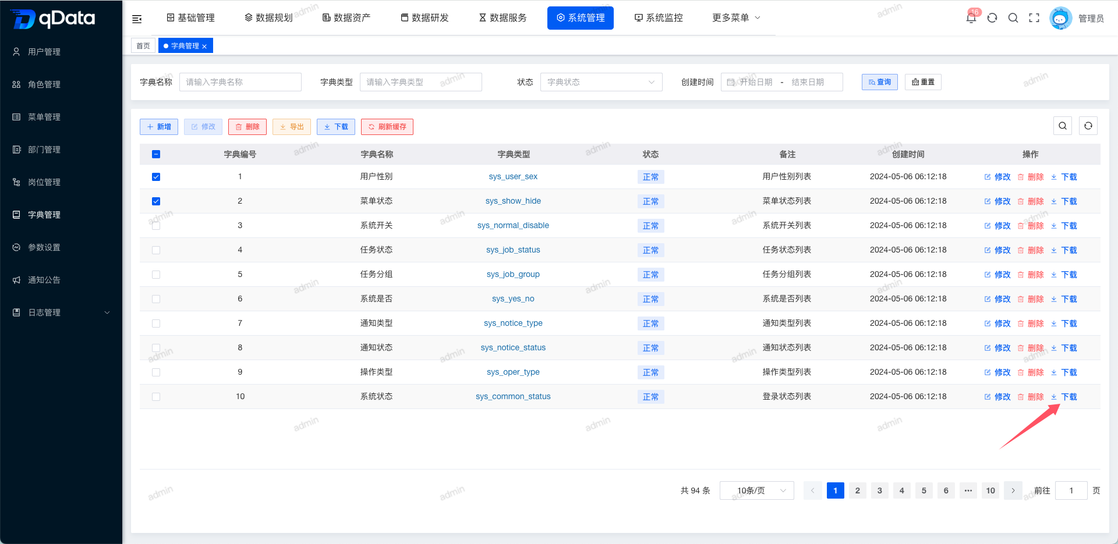Click the 查询 search button
The width and height of the screenshot is (1118, 544).
coord(880,82)
